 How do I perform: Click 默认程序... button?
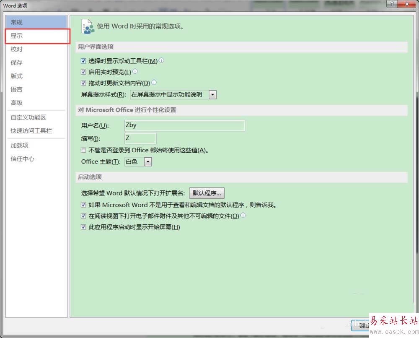point(207,193)
